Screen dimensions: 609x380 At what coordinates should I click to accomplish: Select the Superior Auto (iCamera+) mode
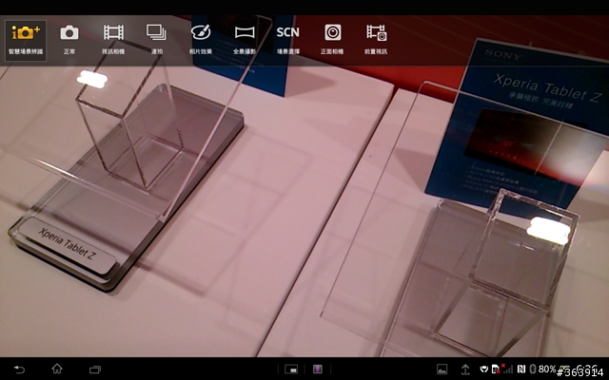tap(26, 41)
